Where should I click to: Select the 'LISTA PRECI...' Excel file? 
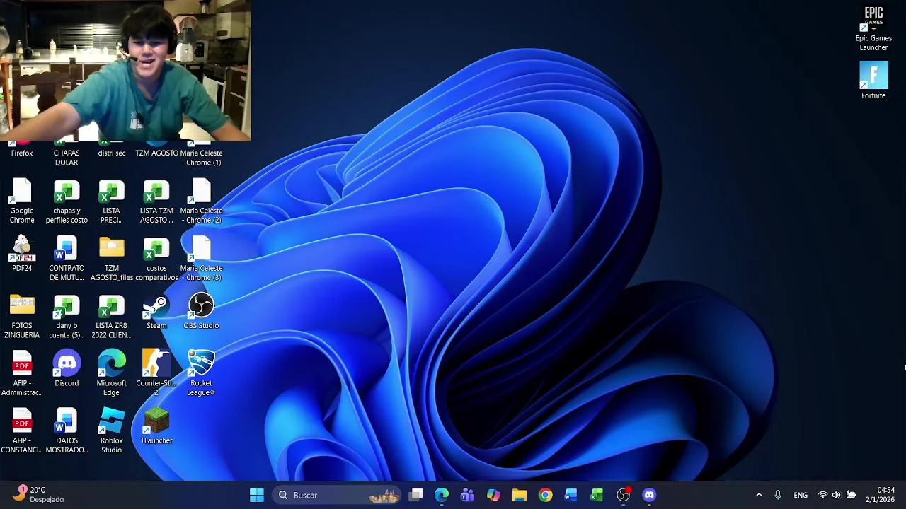coord(111,201)
